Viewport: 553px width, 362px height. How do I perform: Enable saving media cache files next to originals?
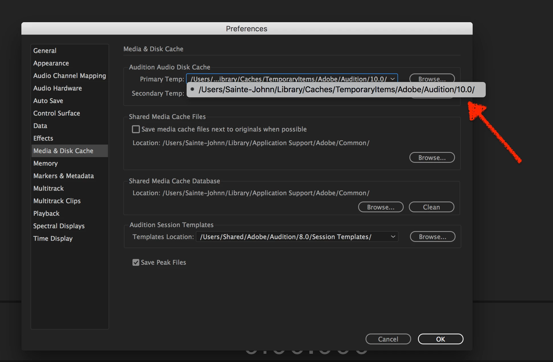click(x=136, y=129)
